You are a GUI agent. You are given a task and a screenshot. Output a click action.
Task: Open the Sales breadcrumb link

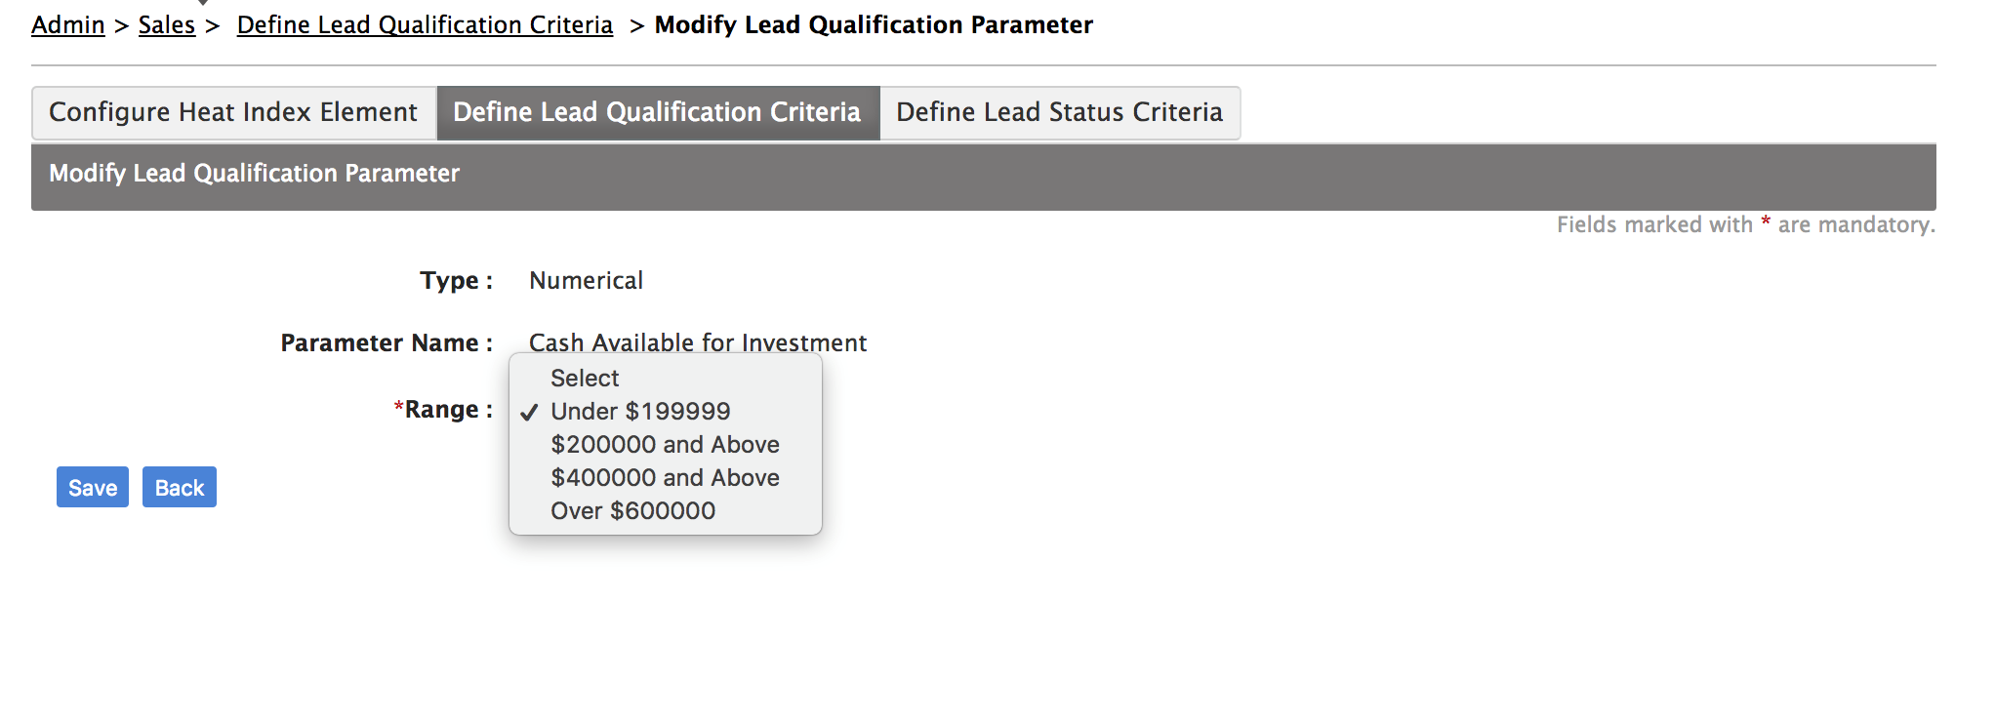click(167, 25)
